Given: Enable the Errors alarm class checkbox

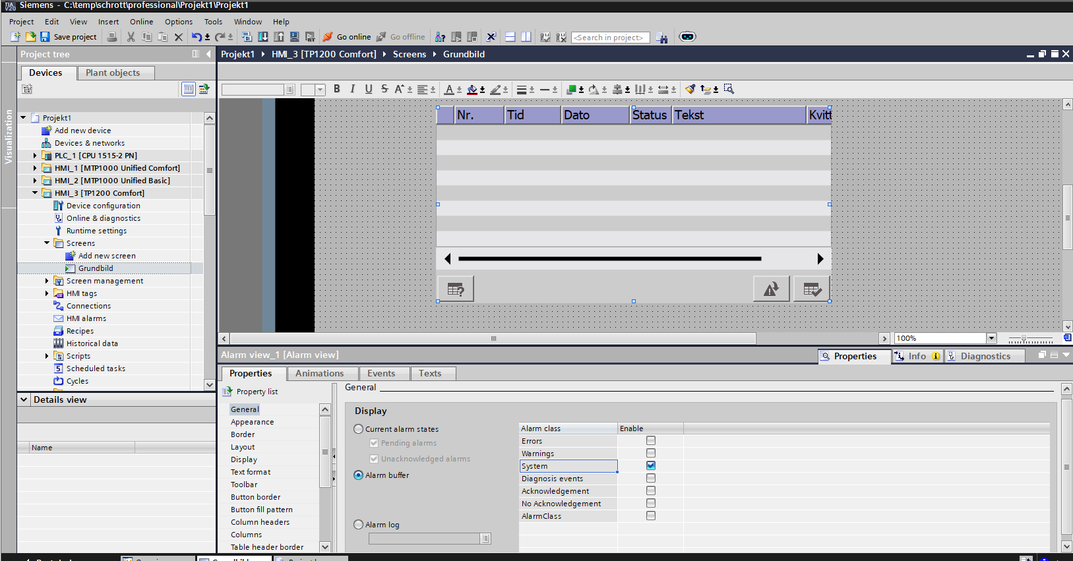Looking at the screenshot, I should 651,440.
